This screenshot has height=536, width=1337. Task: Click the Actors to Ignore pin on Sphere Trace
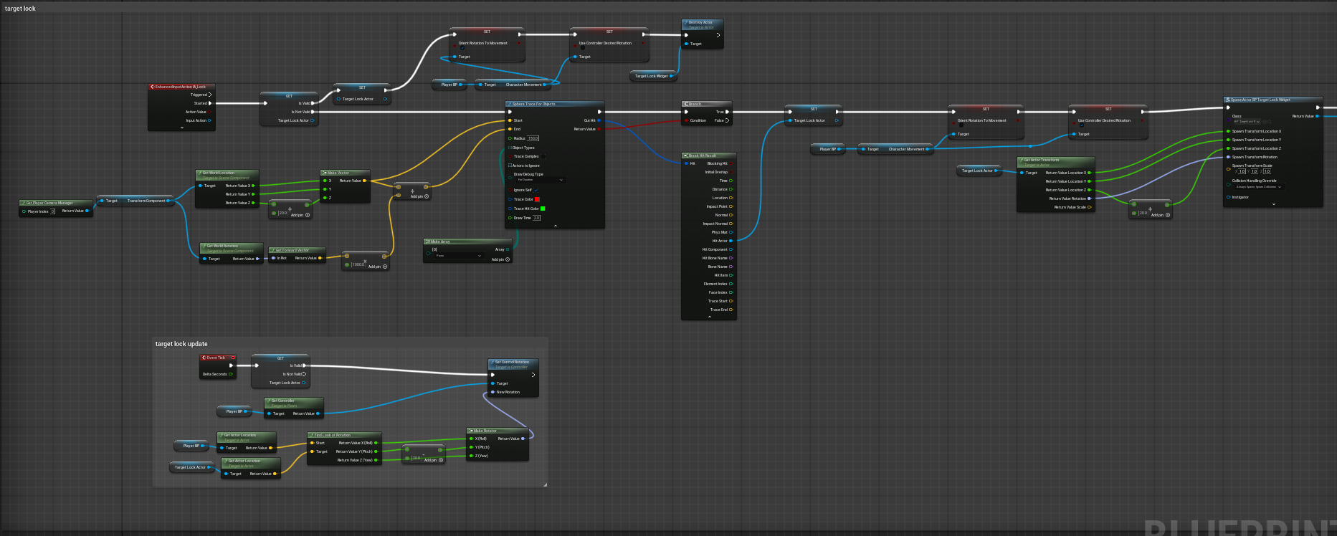tap(510, 166)
